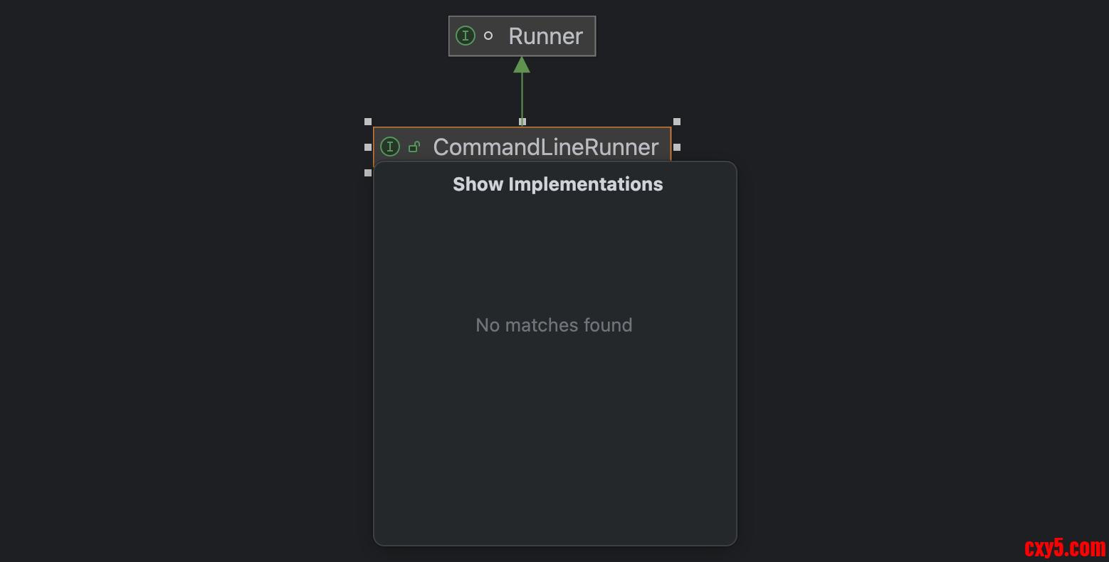Click the open padlock icon on CommandLineRunner

pos(414,147)
